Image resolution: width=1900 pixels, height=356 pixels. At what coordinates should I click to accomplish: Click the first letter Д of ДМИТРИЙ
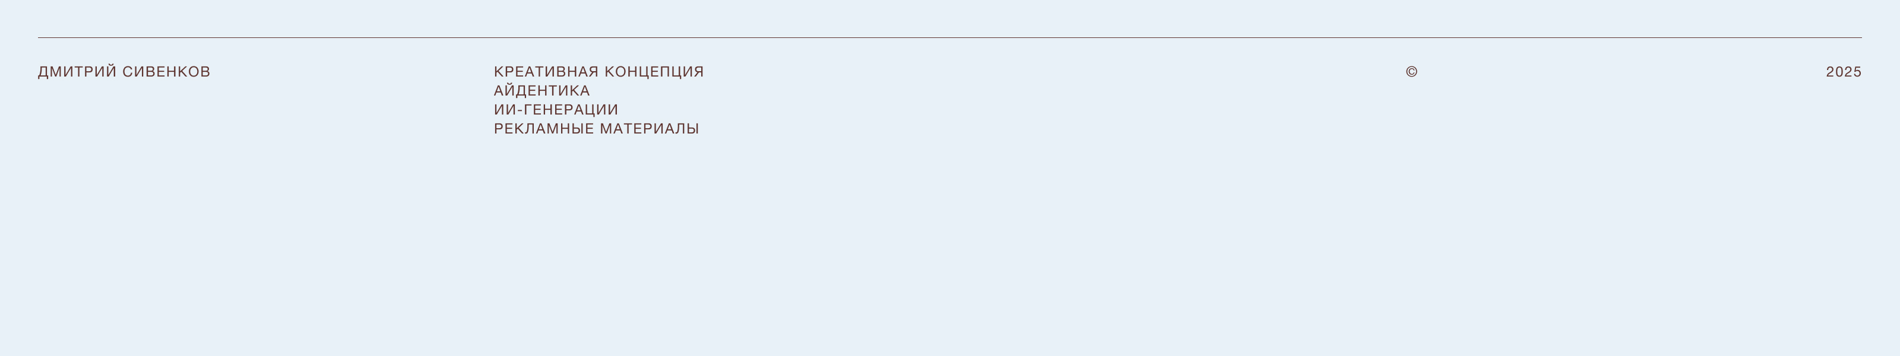(x=43, y=72)
